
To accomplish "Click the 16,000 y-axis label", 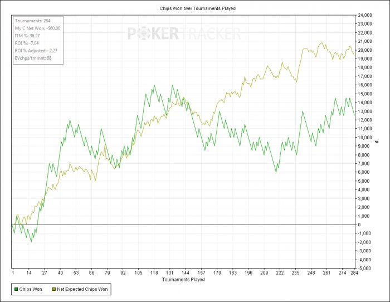I will (x=365, y=85).
